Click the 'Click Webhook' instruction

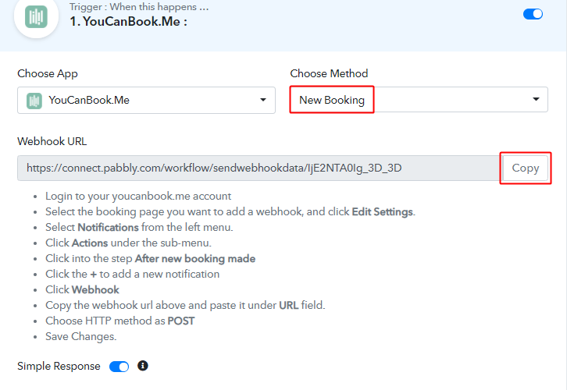82,289
